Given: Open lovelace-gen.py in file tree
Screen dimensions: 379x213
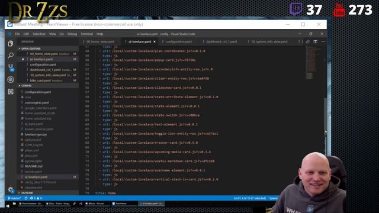Looking at the screenshot, I should 47,134.
